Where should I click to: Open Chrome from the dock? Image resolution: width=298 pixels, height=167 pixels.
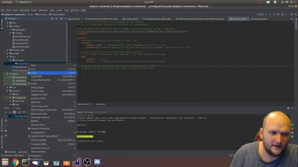pyautogui.click(x=15, y=162)
